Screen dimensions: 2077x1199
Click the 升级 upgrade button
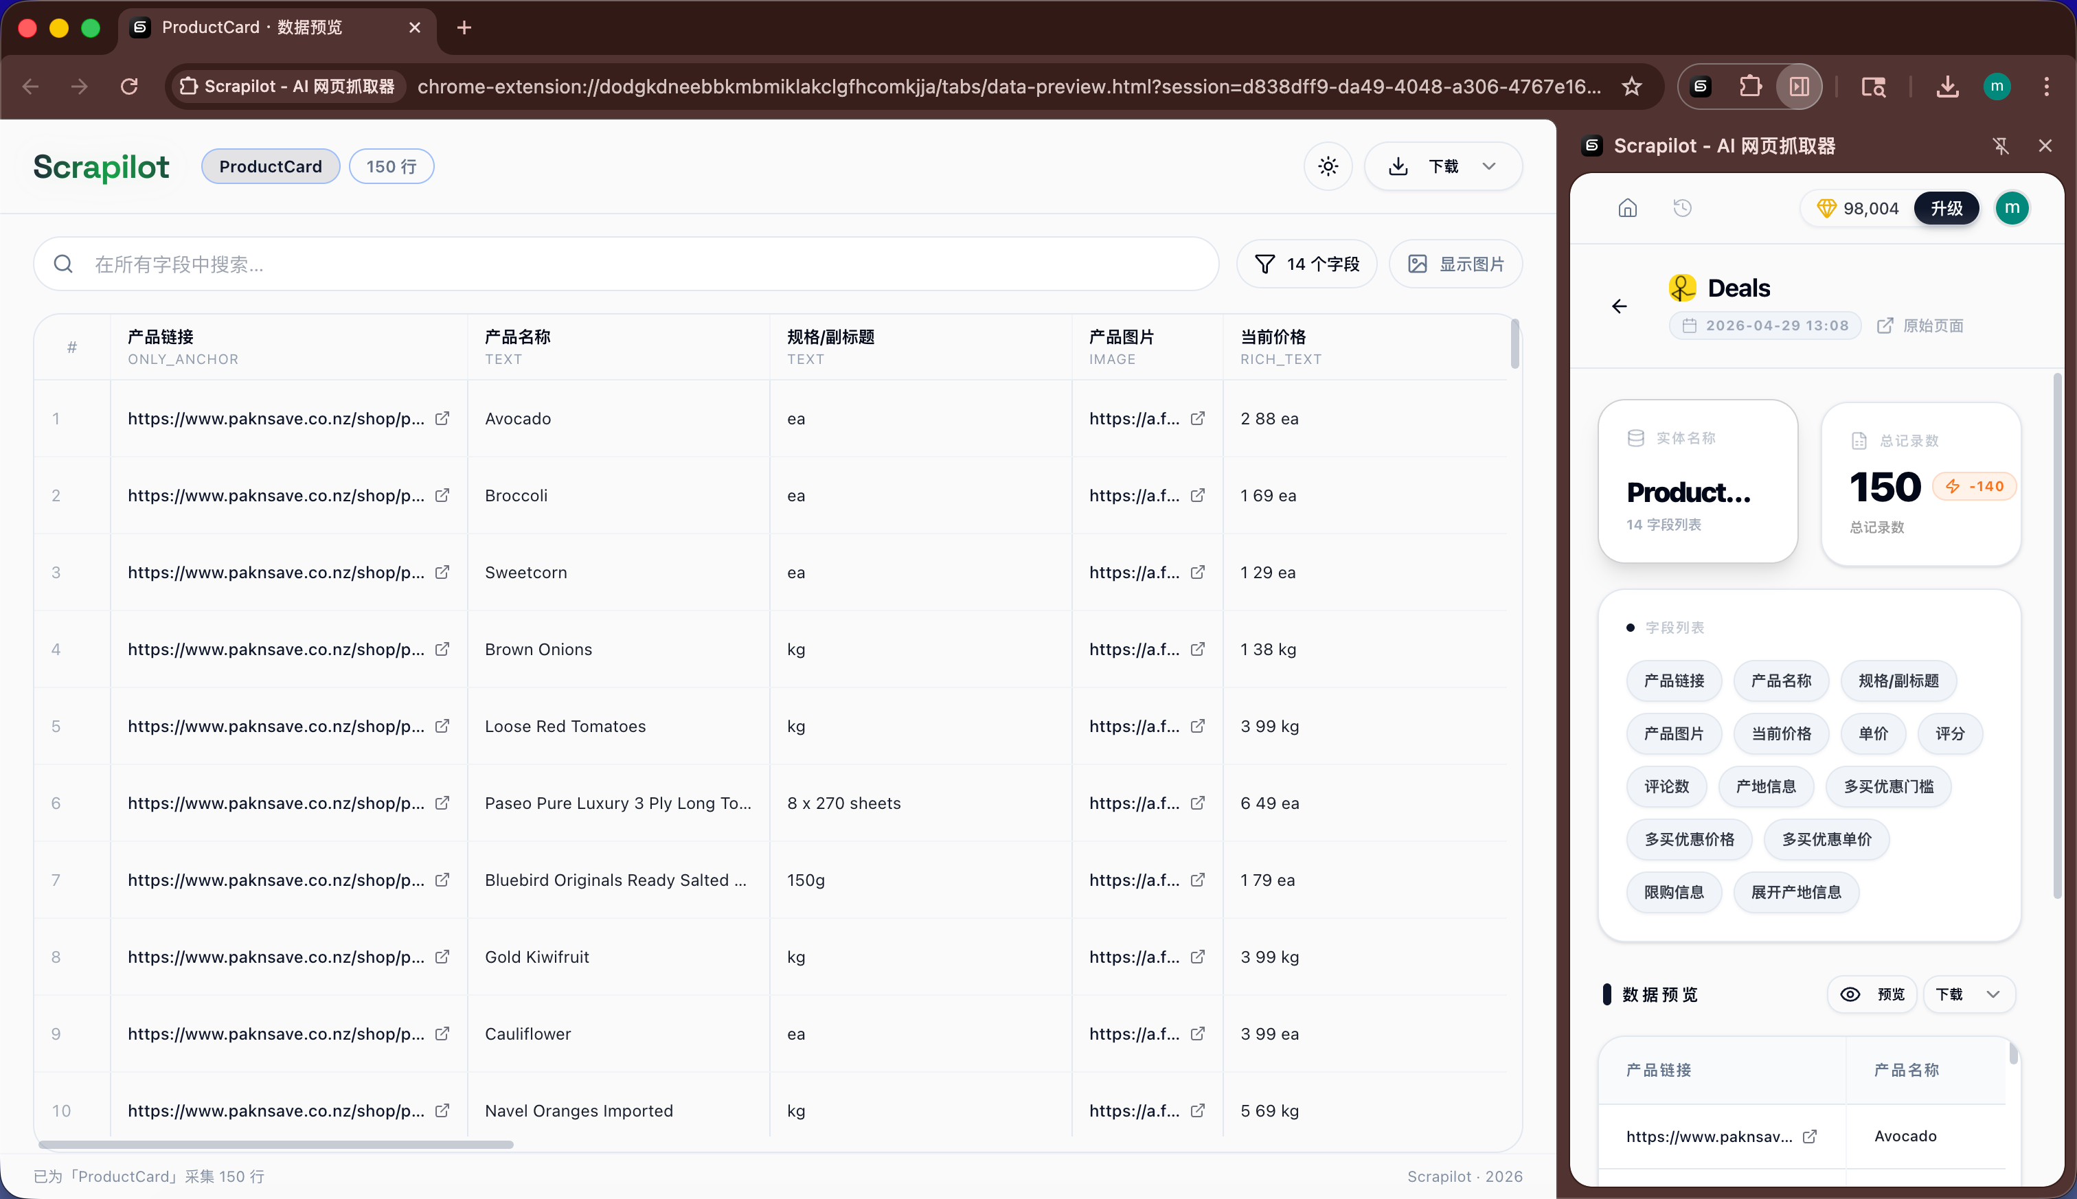(x=1946, y=208)
